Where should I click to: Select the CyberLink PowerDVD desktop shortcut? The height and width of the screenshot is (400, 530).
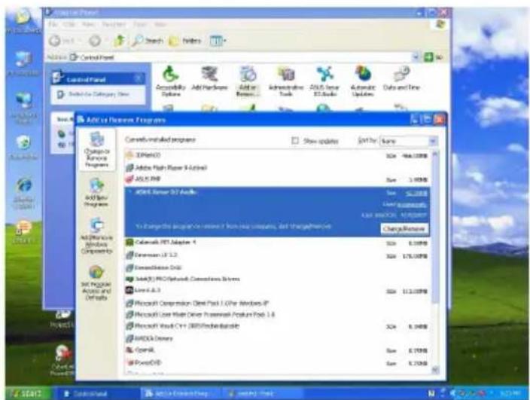62,360
